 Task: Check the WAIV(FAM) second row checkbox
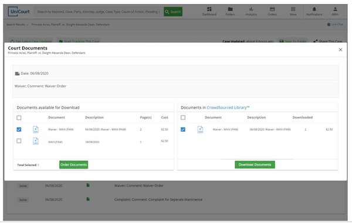[x=19, y=141]
